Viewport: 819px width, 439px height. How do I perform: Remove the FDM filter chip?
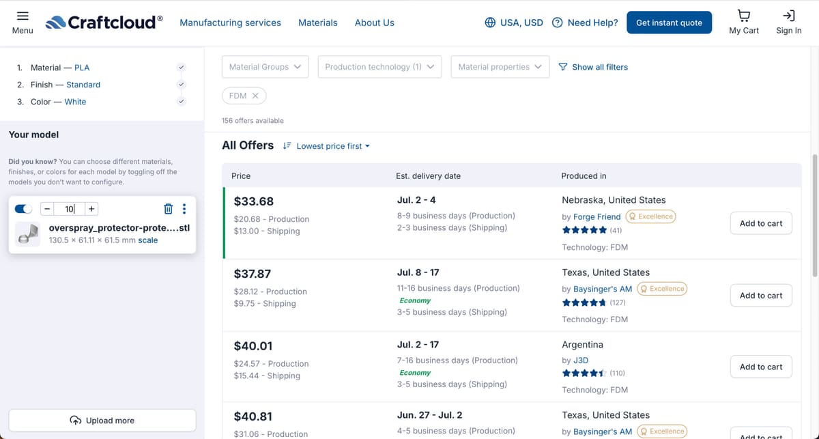click(x=255, y=96)
